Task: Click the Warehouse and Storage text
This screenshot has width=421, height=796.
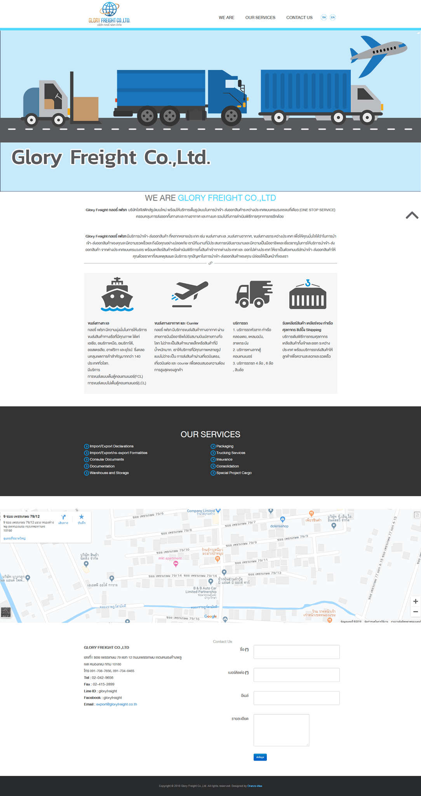Action: pos(109,473)
